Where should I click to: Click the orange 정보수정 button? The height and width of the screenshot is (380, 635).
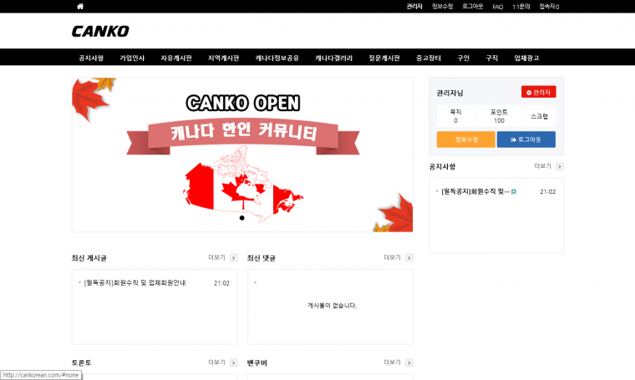(x=466, y=139)
